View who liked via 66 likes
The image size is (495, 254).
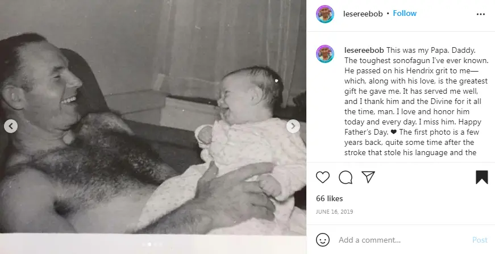(329, 198)
